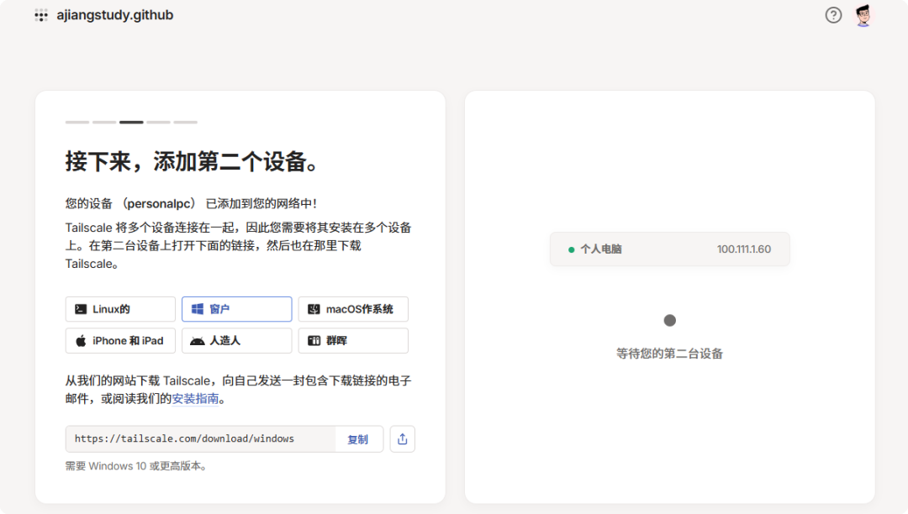This screenshot has width=908, height=514.
Task: Click the Tailscale dots logo icon
Action: point(41,15)
